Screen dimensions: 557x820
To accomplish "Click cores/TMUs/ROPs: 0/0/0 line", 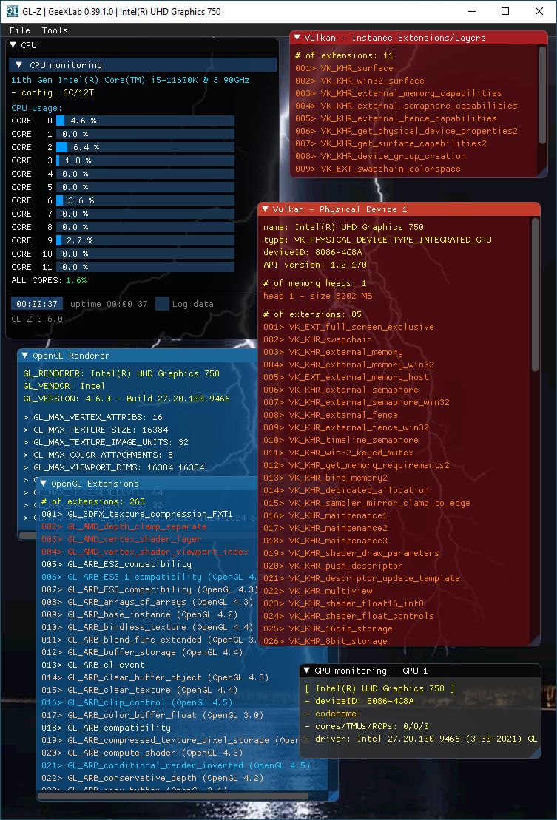I will (367, 726).
